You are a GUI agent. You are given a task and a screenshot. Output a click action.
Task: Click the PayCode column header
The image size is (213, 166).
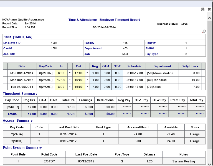(x=46, y=66)
